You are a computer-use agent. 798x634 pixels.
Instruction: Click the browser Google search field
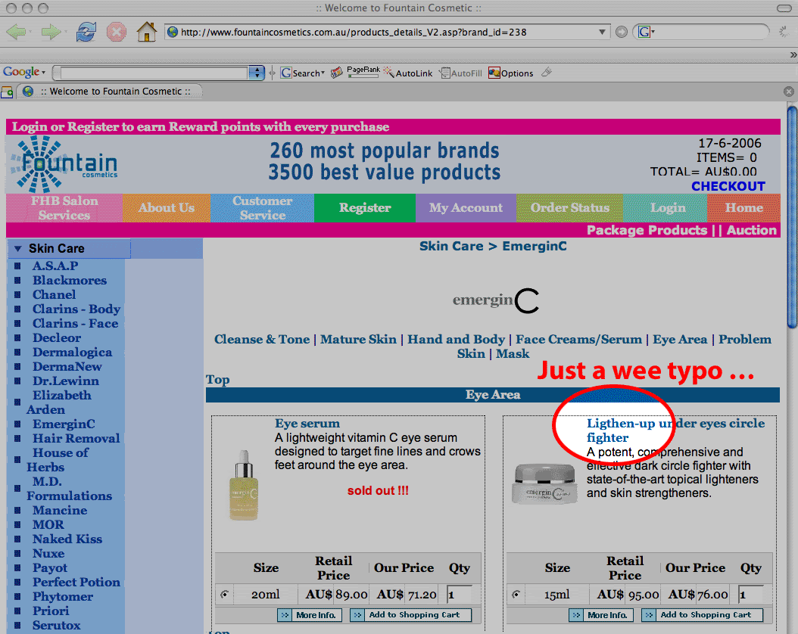700,32
